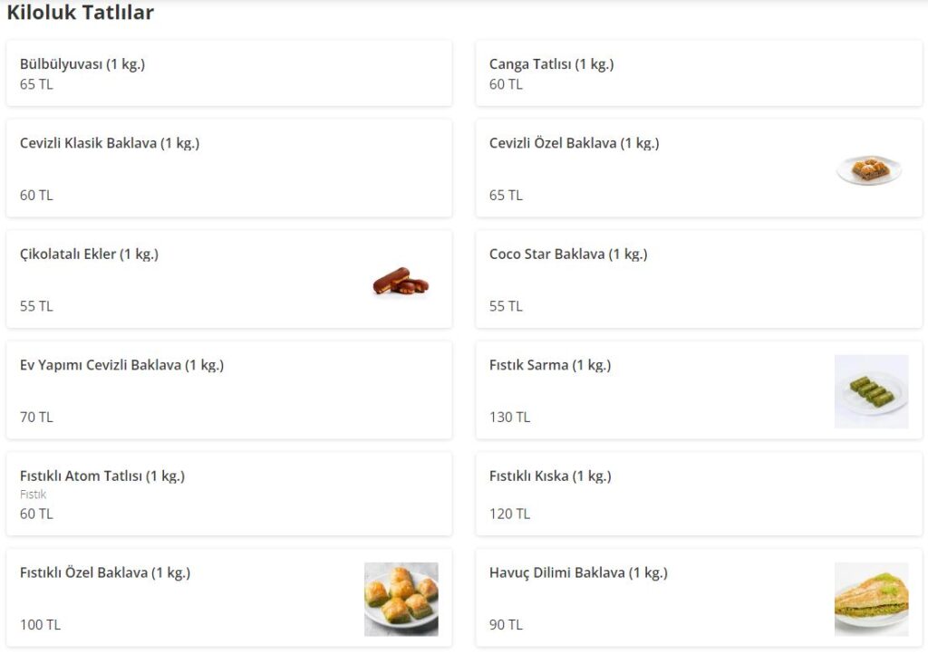Viewport: 928px width, 654px height.
Task: Open Havuç Dilimi Baklava (1 kg.) title
Action: click(578, 572)
